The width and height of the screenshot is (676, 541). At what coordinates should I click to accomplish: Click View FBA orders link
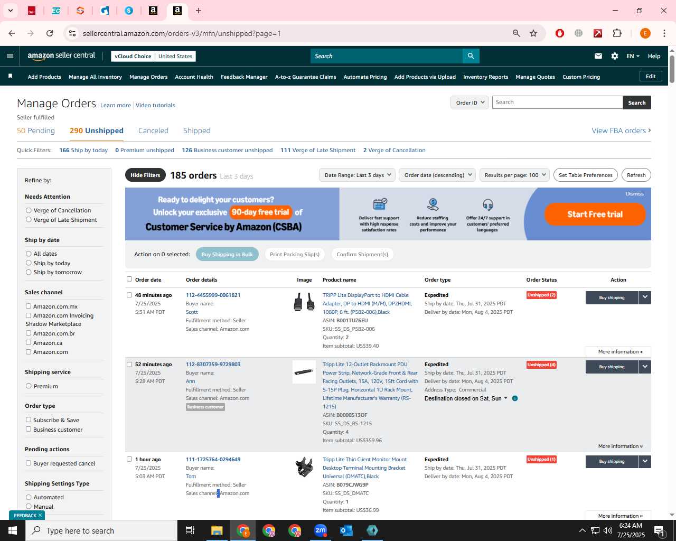(621, 130)
